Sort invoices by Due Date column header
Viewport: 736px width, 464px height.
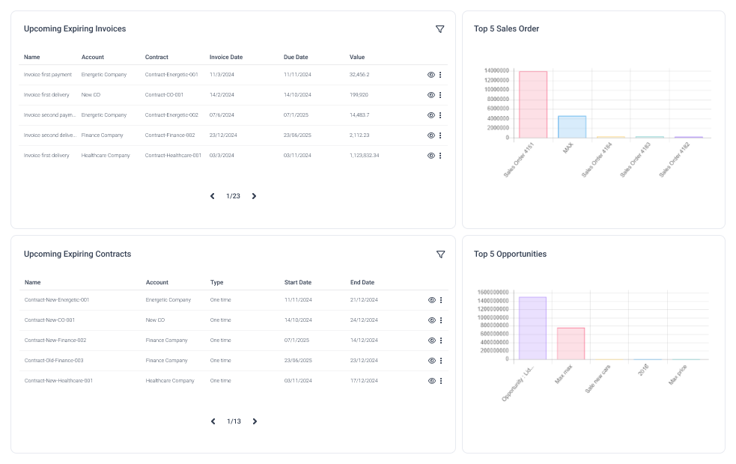296,58
